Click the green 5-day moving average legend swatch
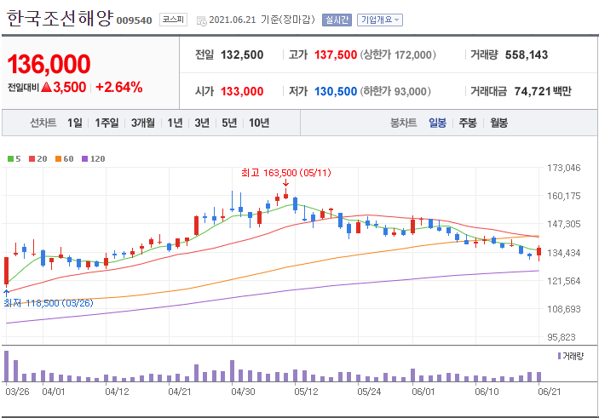599x418 pixels. (x=11, y=159)
